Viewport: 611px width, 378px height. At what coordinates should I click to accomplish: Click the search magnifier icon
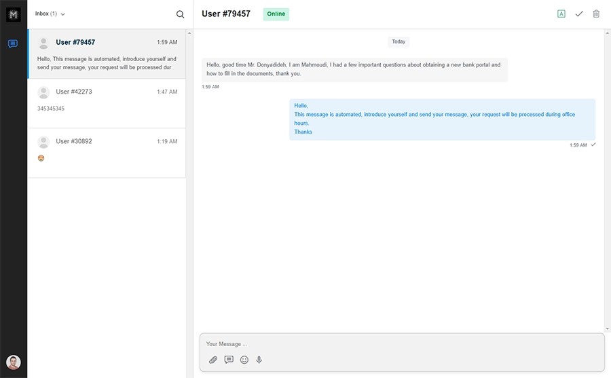(180, 14)
